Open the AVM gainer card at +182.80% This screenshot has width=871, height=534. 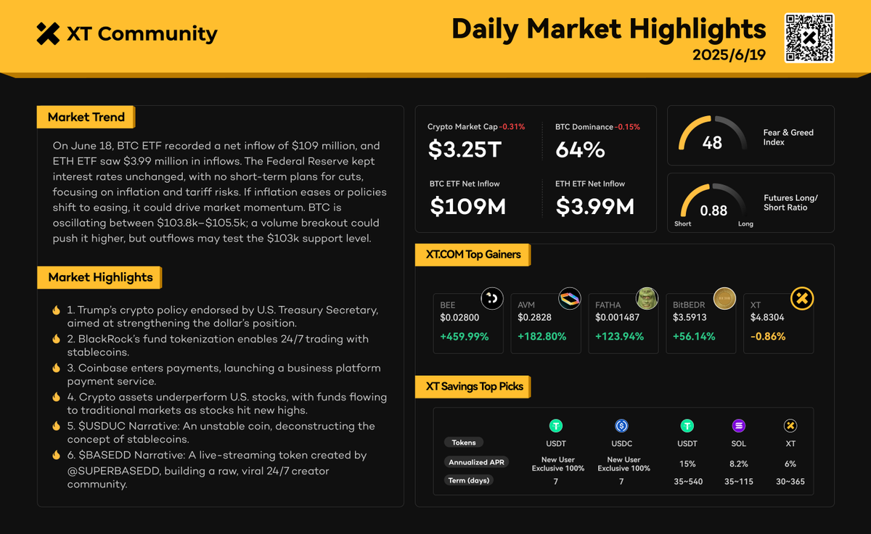coord(546,323)
